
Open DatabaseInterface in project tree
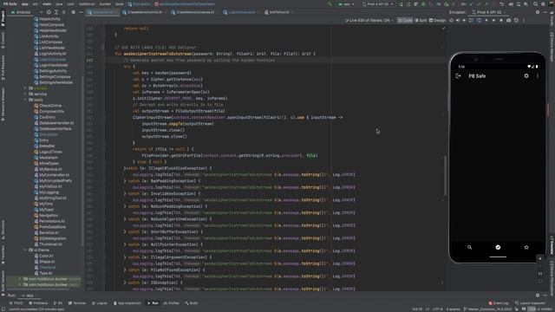coord(53,129)
